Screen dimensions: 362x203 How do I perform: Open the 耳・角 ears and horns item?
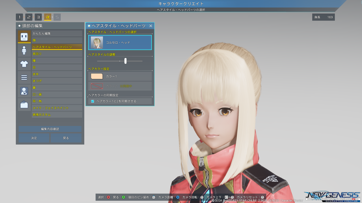[57, 101]
